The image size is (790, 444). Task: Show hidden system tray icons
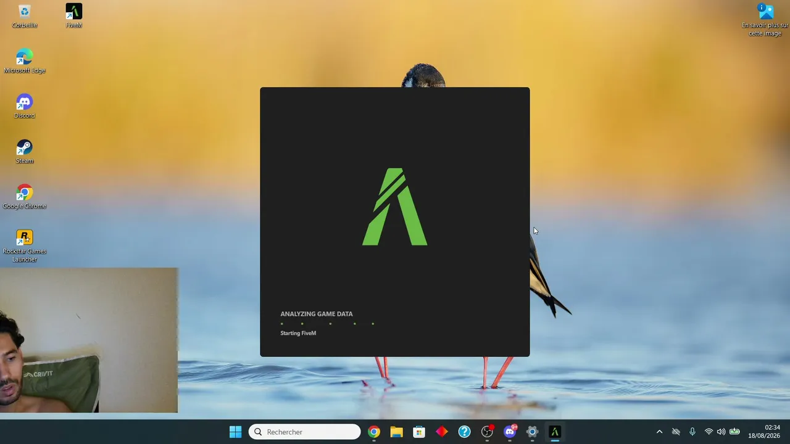pos(659,432)
